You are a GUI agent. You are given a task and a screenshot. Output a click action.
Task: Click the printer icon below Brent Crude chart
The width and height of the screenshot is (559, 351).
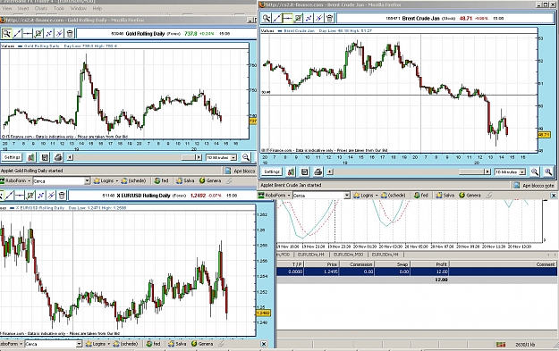[x=318, y=172]
